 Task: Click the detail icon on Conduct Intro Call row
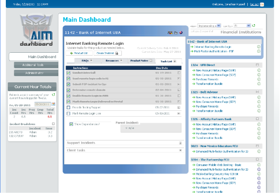click(x=179, y=73)
